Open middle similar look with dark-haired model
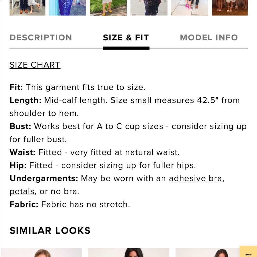Viewport: 257px width, 257px height. click(x=128, y=252)
